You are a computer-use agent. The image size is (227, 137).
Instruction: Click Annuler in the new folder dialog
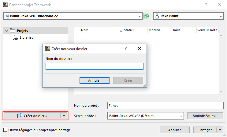(x=94, y=80)
